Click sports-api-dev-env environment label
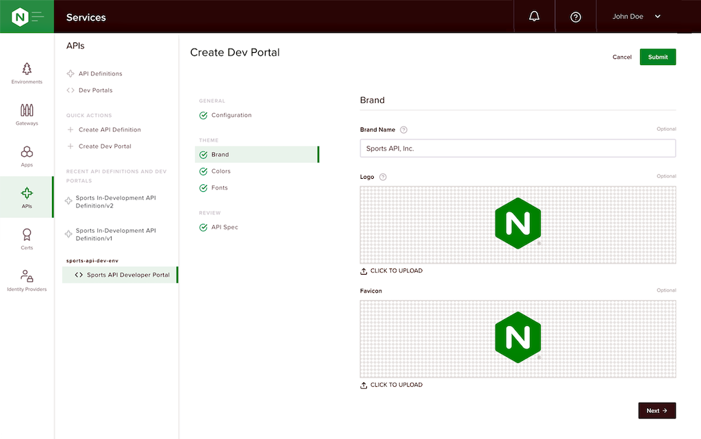The image size is (701, 439). [92, 261]
